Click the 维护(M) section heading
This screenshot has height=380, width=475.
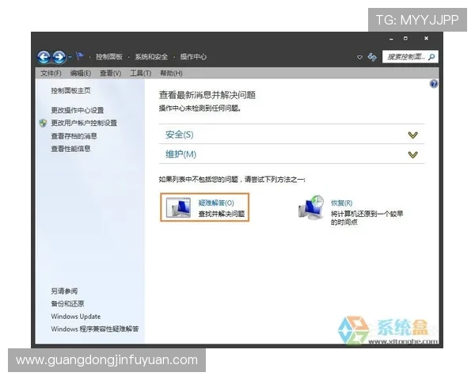180,154
